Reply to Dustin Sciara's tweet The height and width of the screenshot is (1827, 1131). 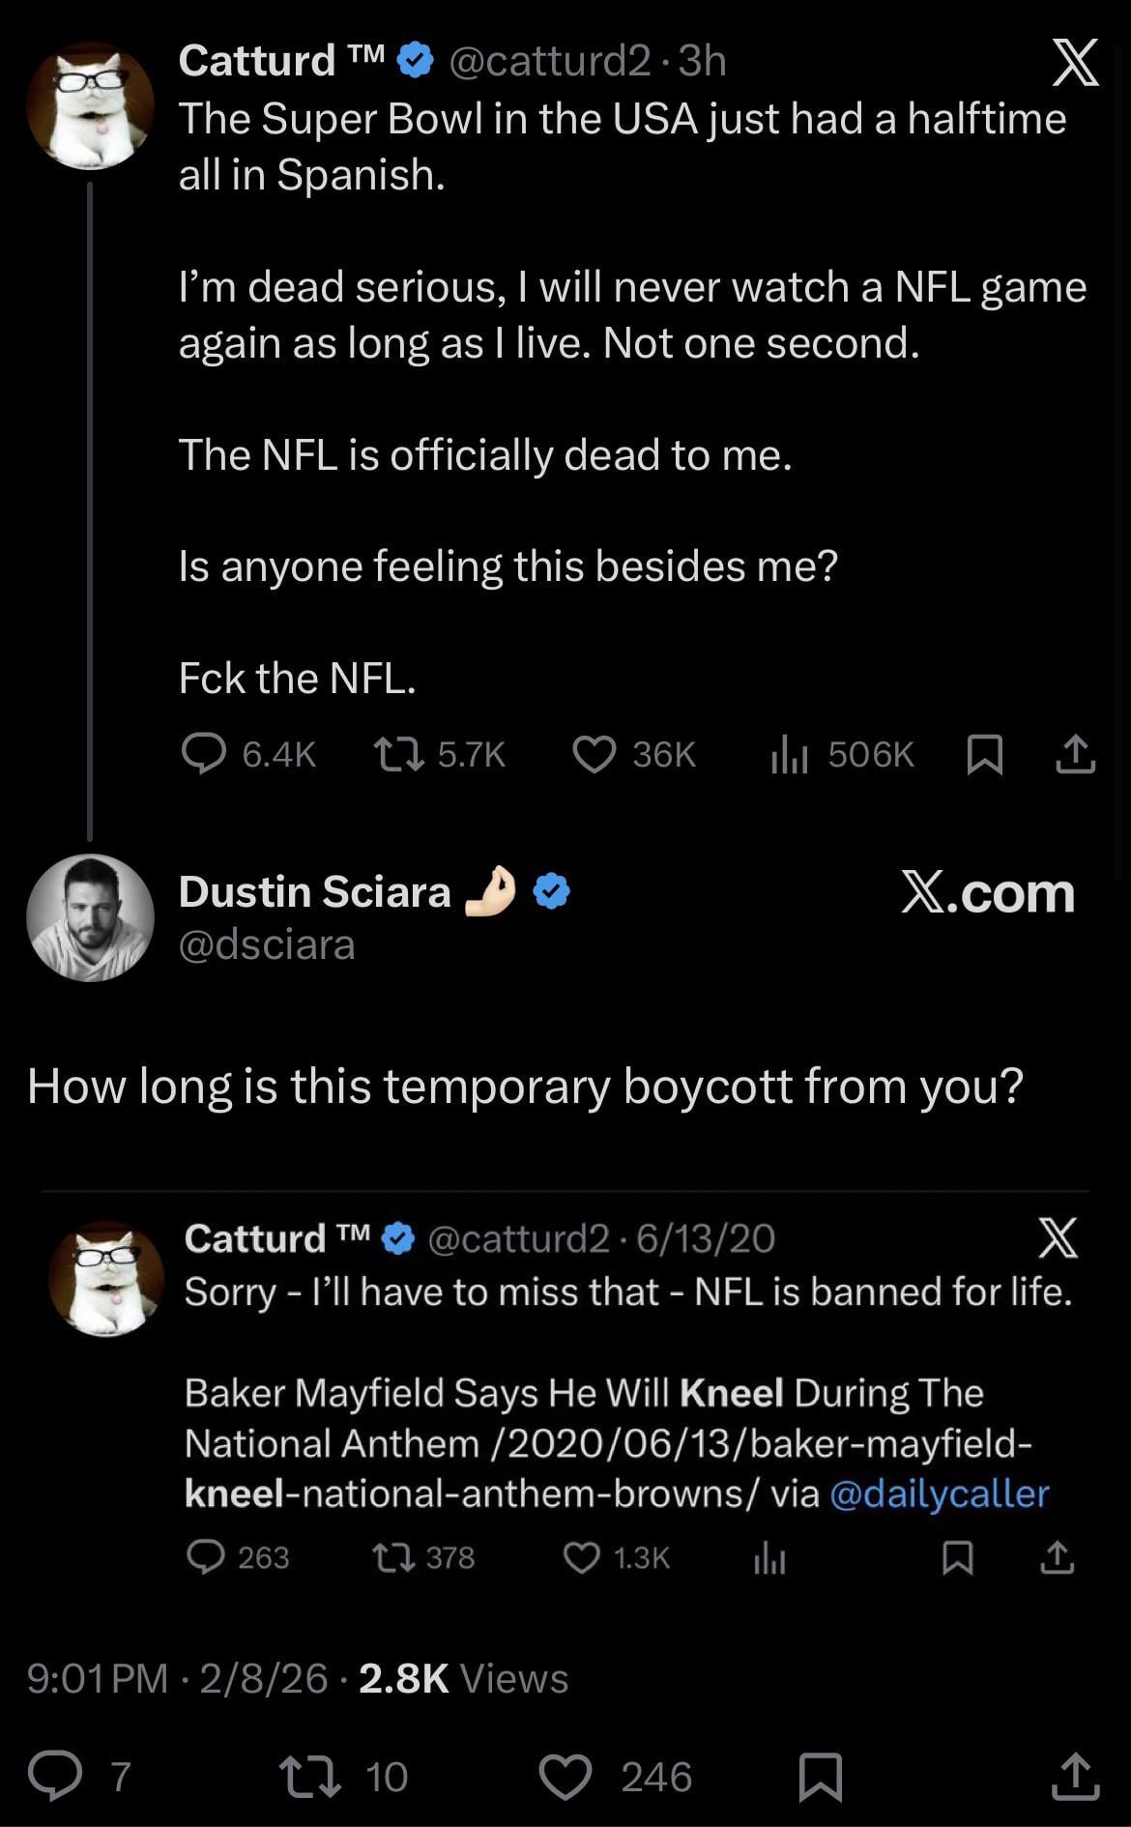(55, 1776)
